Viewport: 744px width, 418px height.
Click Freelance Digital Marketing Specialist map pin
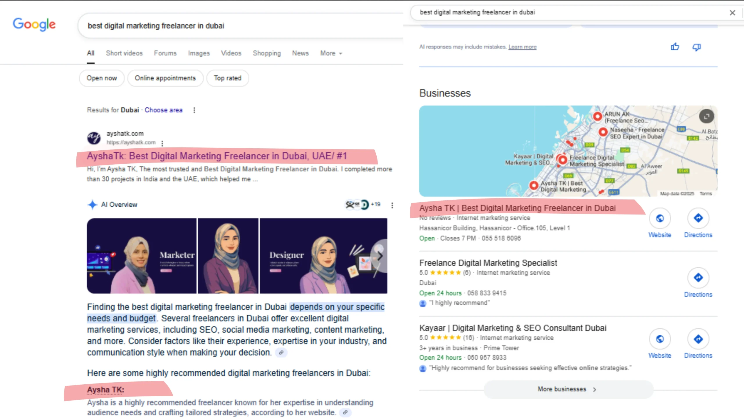[x=563, y=160]
